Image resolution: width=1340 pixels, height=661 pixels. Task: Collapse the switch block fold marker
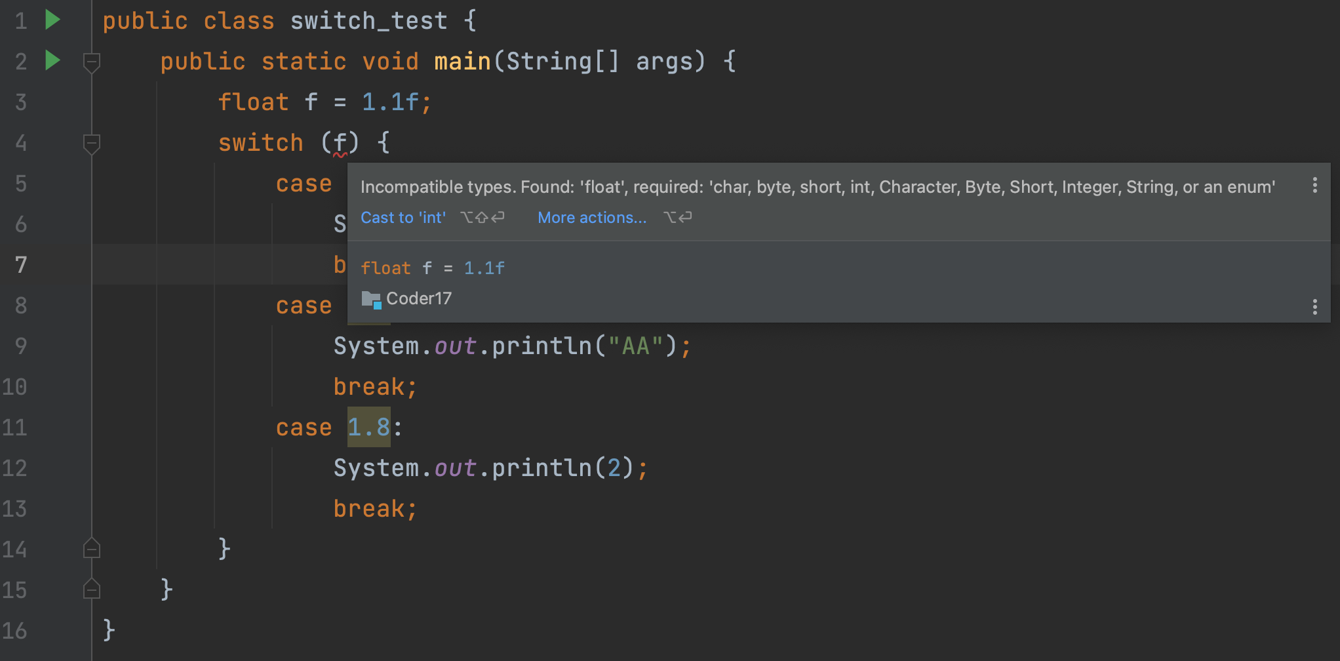point(92,144)
